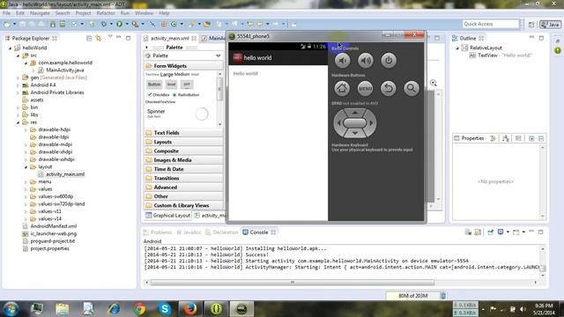Image resolution: width=564 pixels, height=317 pixels.
Task: Expand the Custom & Library Views category
Action: pyautogui.click(x=184, y=205)
